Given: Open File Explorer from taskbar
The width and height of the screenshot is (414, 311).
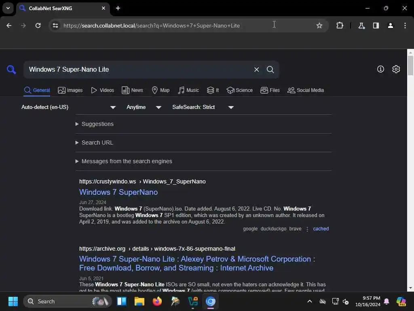Looking at the screenshot, I should (x=139, y=301).
